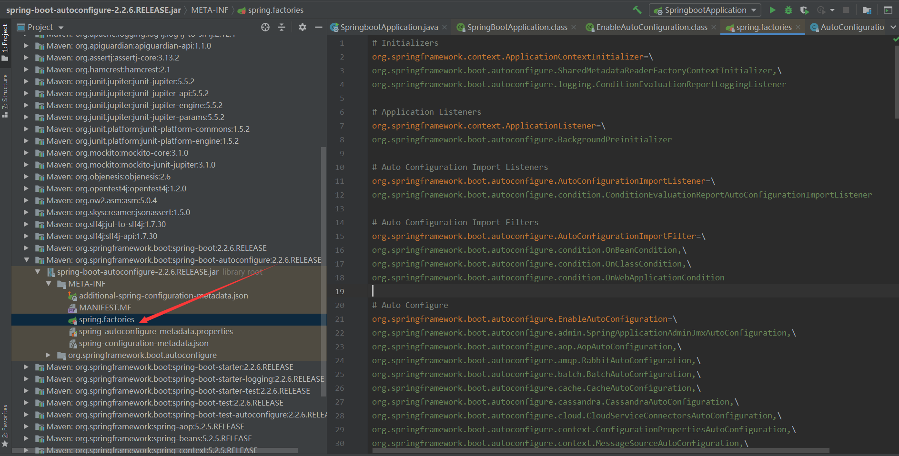This screenshot has width=899, height=456.
Task: Run with coverage shield icon
Action: (x=804, y=10)
